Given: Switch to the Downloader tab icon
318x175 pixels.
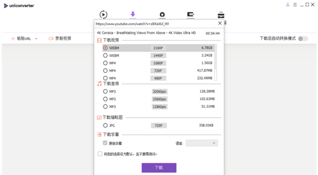Looking at the screenshot, I should 133,14.
